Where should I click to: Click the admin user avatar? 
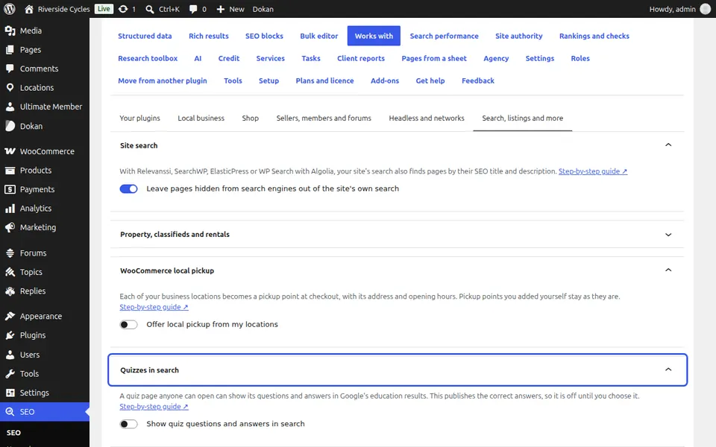click(705, 9)
